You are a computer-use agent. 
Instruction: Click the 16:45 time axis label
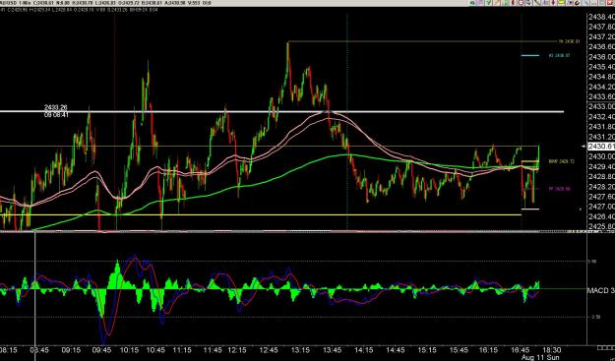[x=521, y=350]
